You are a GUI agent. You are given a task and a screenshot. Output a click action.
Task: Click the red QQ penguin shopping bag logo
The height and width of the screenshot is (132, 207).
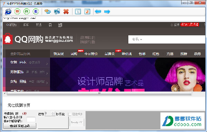click(8, 39)
